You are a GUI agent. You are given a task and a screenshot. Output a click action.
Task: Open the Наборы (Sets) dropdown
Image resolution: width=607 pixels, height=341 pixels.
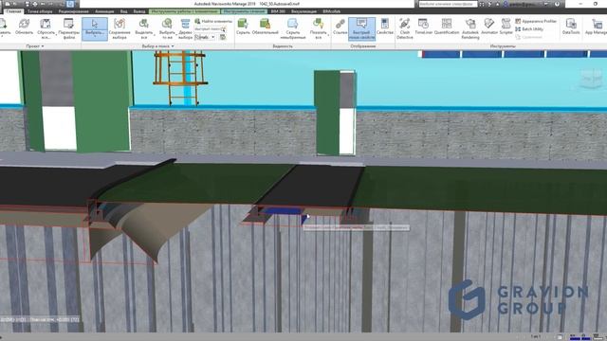click(205, 37)
